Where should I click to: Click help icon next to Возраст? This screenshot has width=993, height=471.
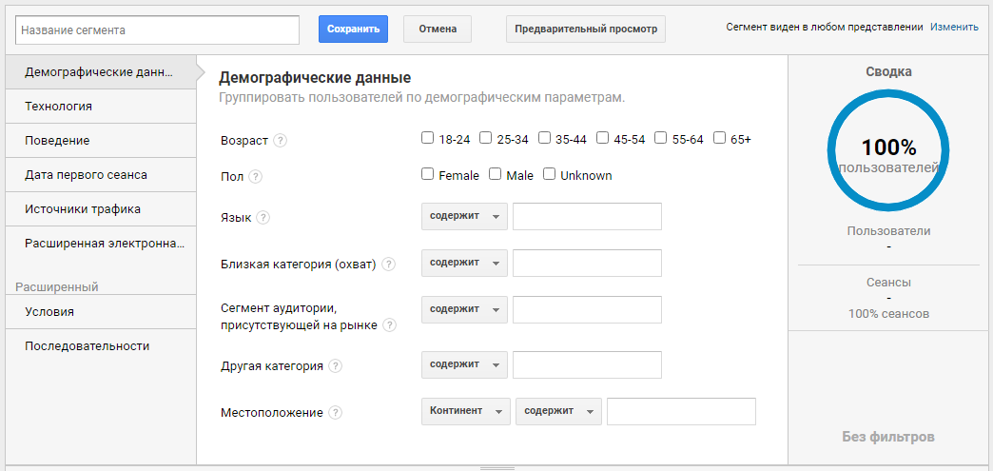pos(280,141)
